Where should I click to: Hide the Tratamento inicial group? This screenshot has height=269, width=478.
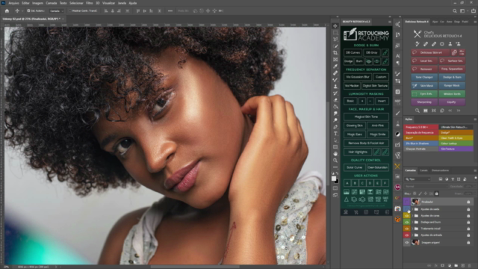pos(406,229)
